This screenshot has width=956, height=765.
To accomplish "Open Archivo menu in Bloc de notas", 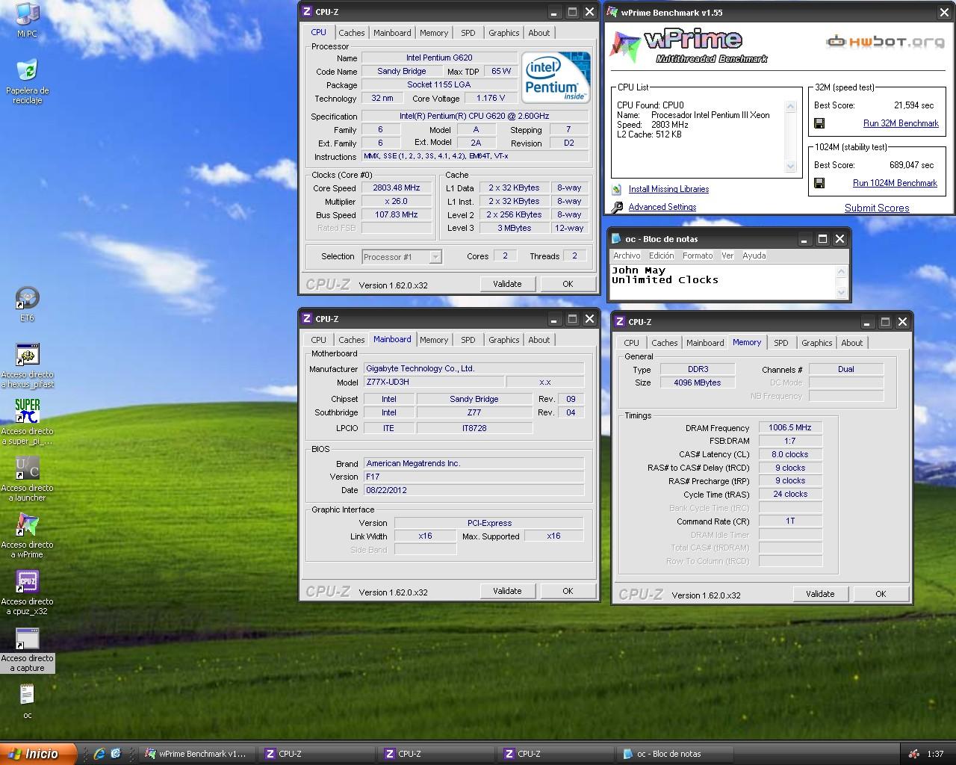I will tap(627, 255).
